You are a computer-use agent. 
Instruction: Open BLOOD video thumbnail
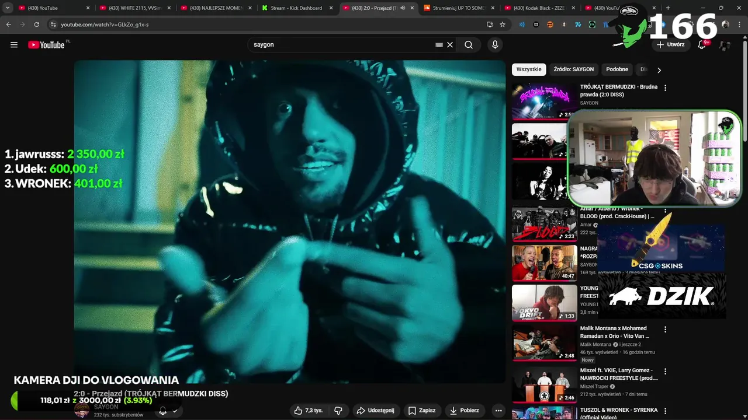(x=544, y=224)
